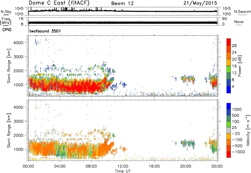251x173 pixels.
Task: Click the blue bottom of the power color bar
Action: (x=229, y=90)
